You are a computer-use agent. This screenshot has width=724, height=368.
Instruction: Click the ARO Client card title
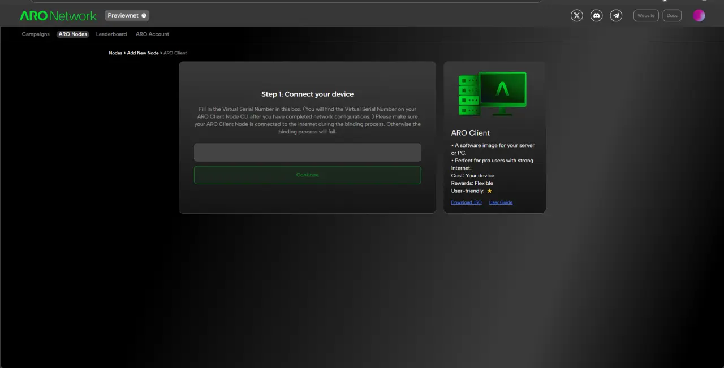(x=471, y=133)
